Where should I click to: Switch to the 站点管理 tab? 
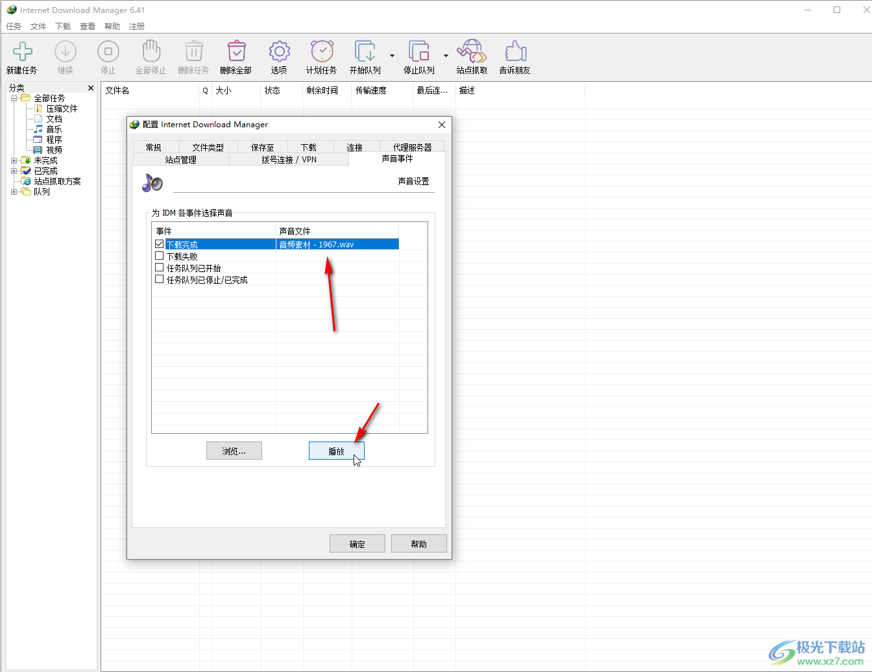tap(181, 160)
